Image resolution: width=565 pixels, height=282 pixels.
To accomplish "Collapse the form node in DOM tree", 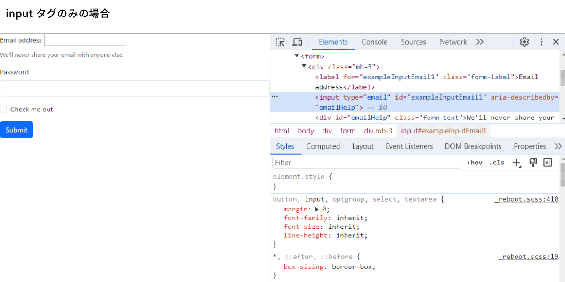I will point(297,56).
